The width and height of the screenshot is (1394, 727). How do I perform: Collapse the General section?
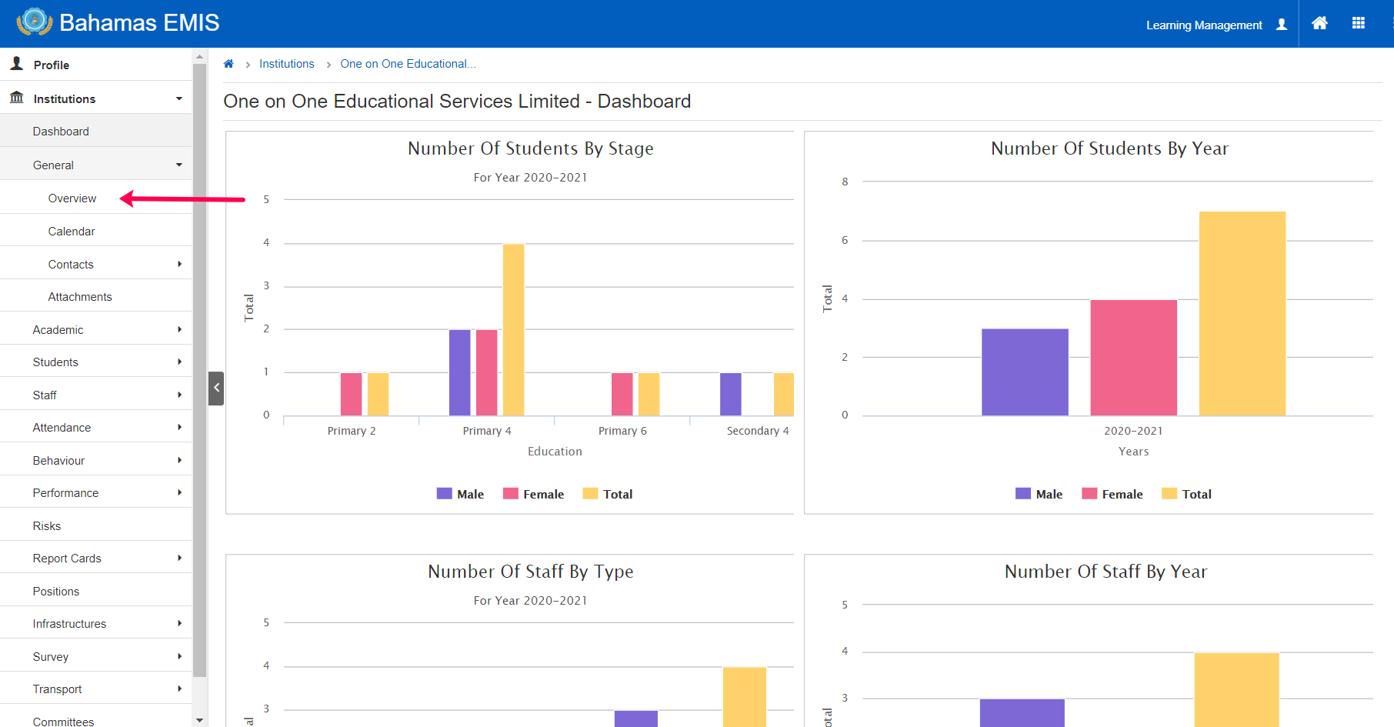pyautogui.click(x=96, y=165)
